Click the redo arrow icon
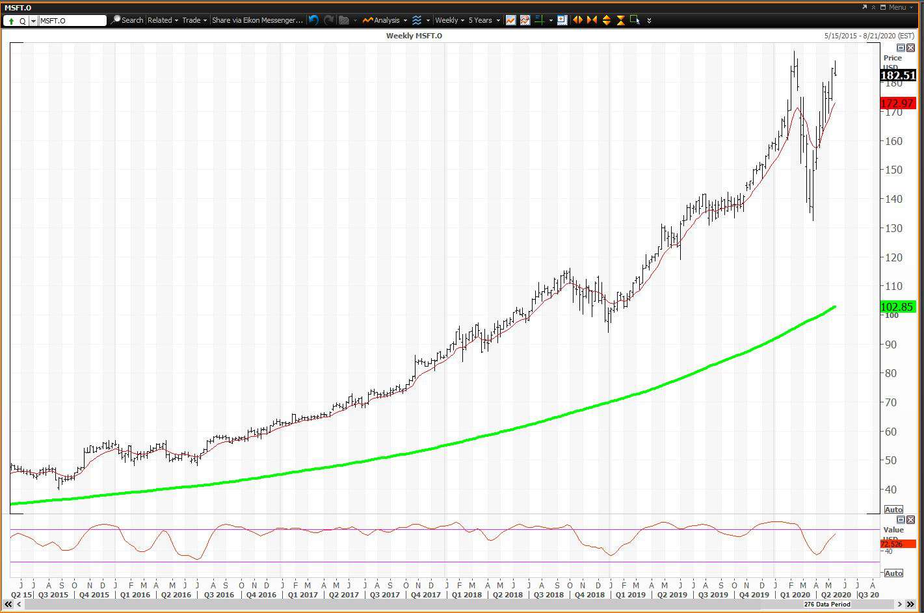This screenshot has height=613, width=924. (x=328, y=20)
